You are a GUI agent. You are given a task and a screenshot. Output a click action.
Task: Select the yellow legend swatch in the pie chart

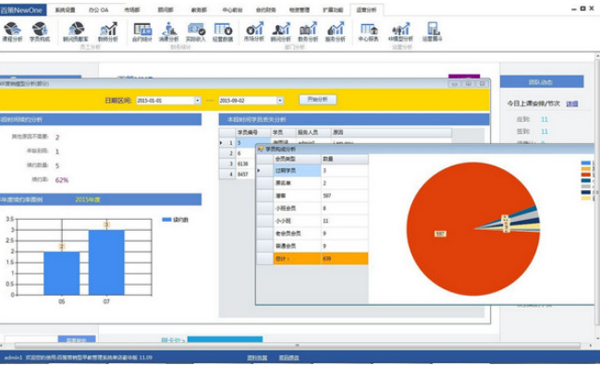[585, 198]
